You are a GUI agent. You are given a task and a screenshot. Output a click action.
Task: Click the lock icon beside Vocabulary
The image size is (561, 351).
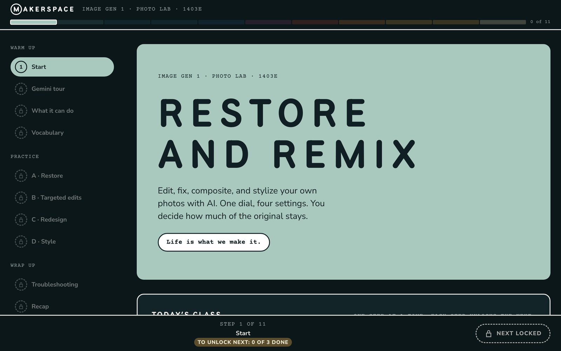21,133
